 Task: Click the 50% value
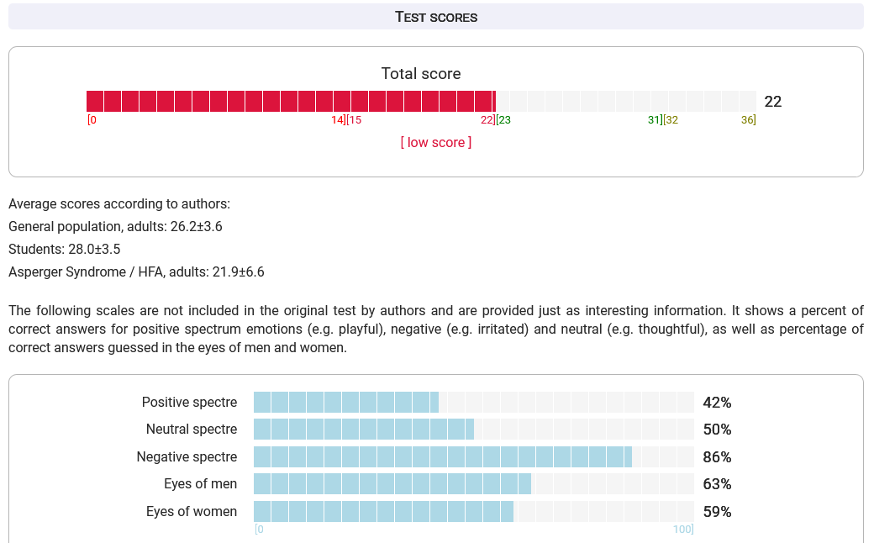pyautogui.click(x=717, y=430)
